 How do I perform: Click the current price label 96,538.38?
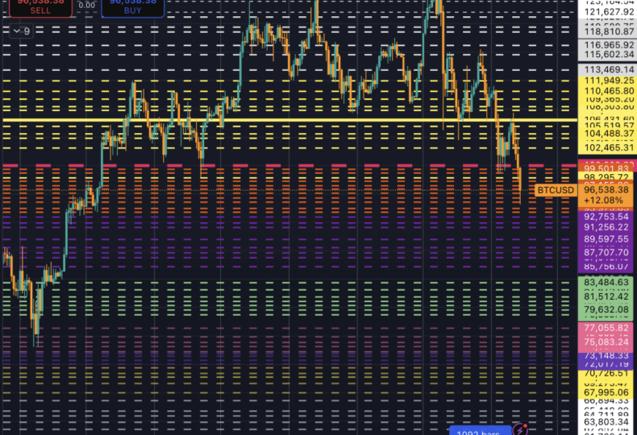click(x=606, y=190)
